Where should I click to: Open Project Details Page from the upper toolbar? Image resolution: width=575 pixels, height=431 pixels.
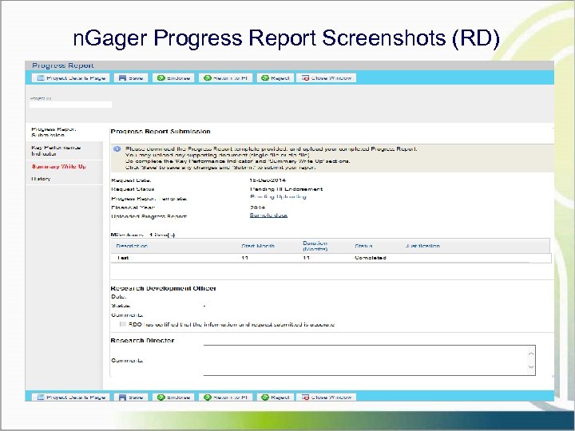[x=71, y=78]
